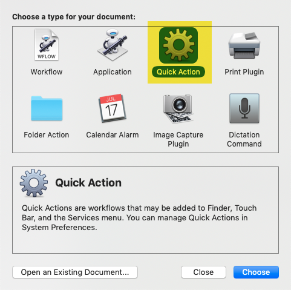The image size is (291, 290).
Task: Select the highlighted Quick Action gear icon
Action: tap(178, 45)
